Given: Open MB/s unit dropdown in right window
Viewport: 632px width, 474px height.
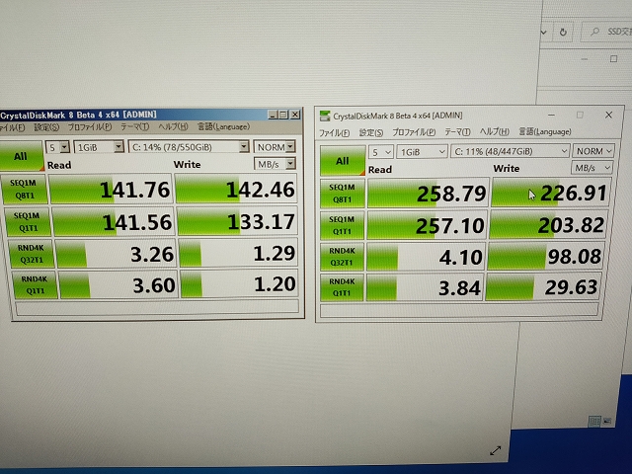Looking at the screenshot, I should tap(592, 168).
